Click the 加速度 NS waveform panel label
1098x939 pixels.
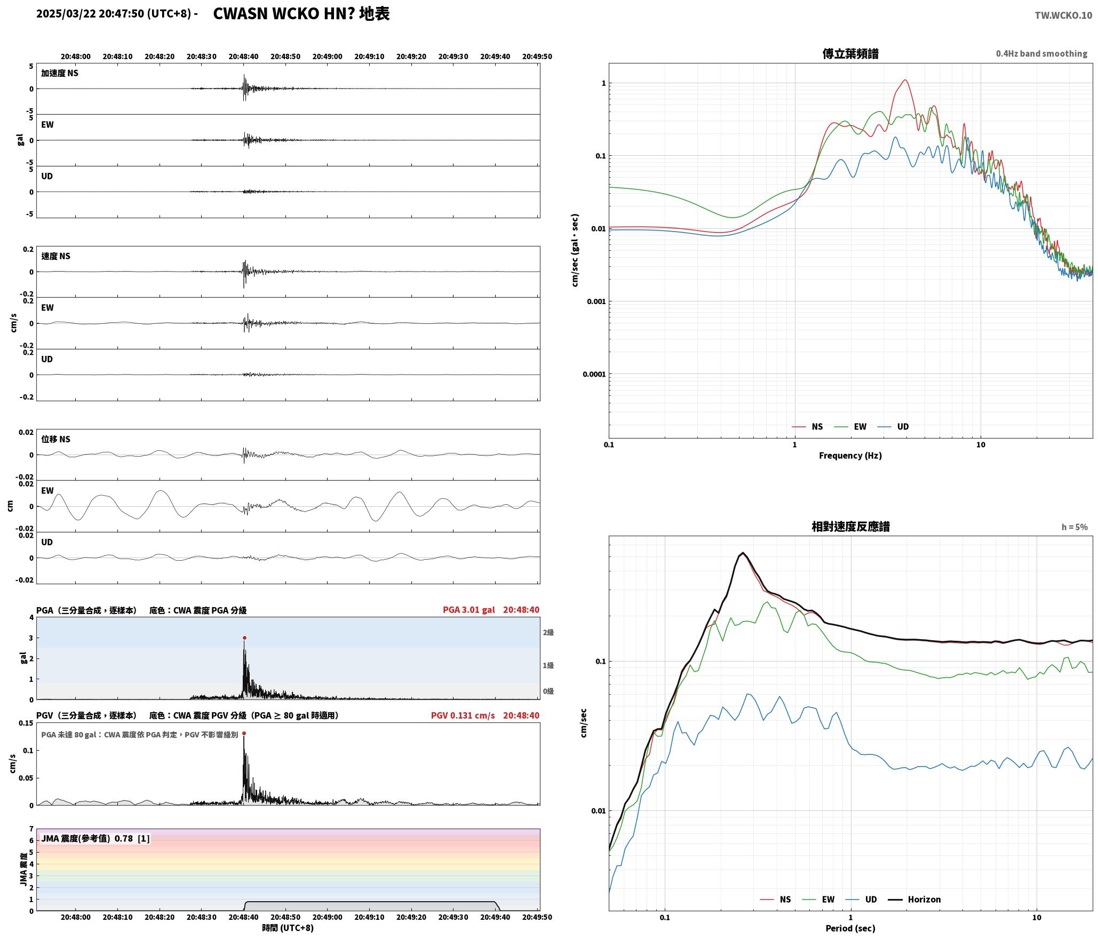point(60,73)
